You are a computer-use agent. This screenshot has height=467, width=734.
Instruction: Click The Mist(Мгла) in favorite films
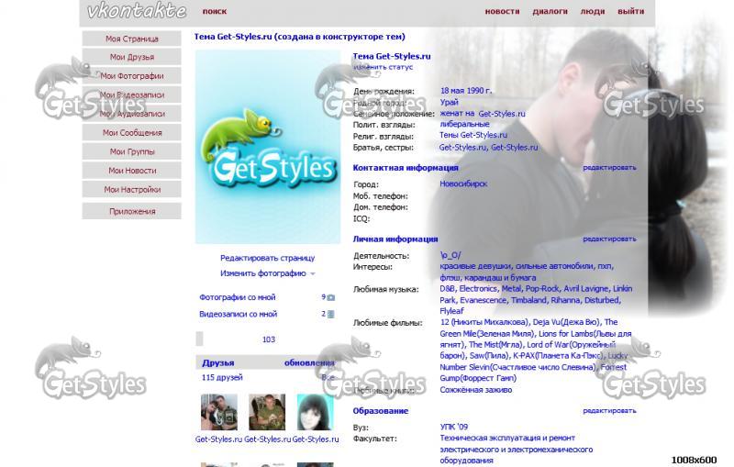click(x=496, y=344)
